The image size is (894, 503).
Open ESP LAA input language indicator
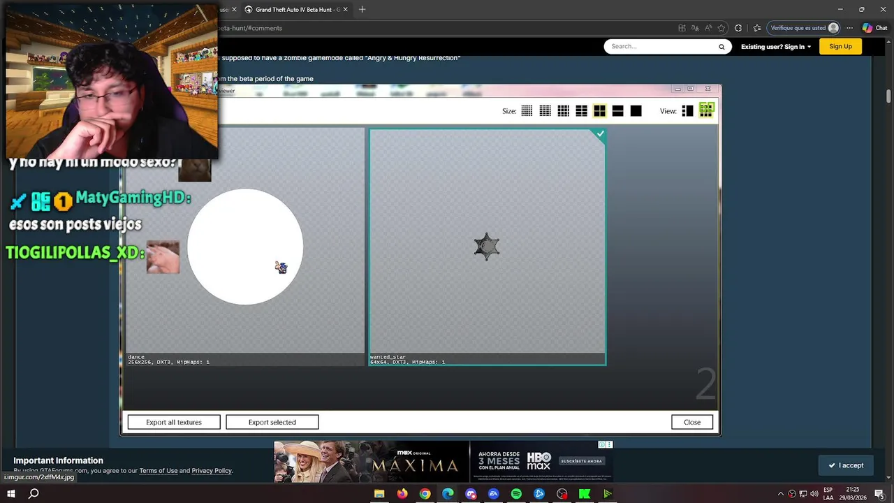(828, 494)
